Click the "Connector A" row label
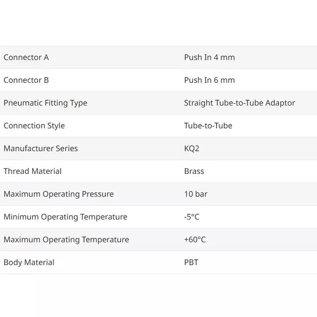Viewport: 317px width, 317px height. (26, 58)
